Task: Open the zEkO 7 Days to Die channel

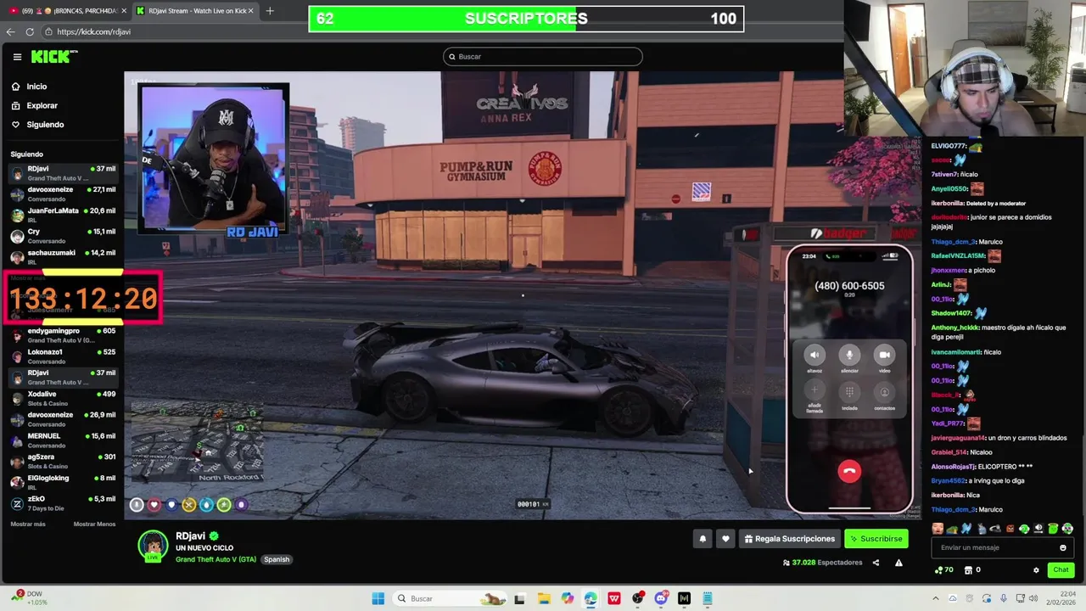Action: click(63, 503)
